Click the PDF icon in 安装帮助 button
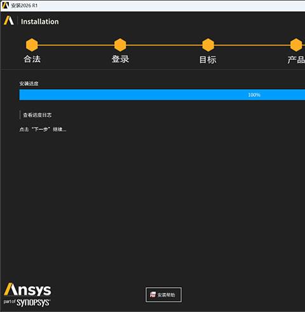The height and width of the screenshot is (312, 305). pyautogui.click(x=153, y=295)
